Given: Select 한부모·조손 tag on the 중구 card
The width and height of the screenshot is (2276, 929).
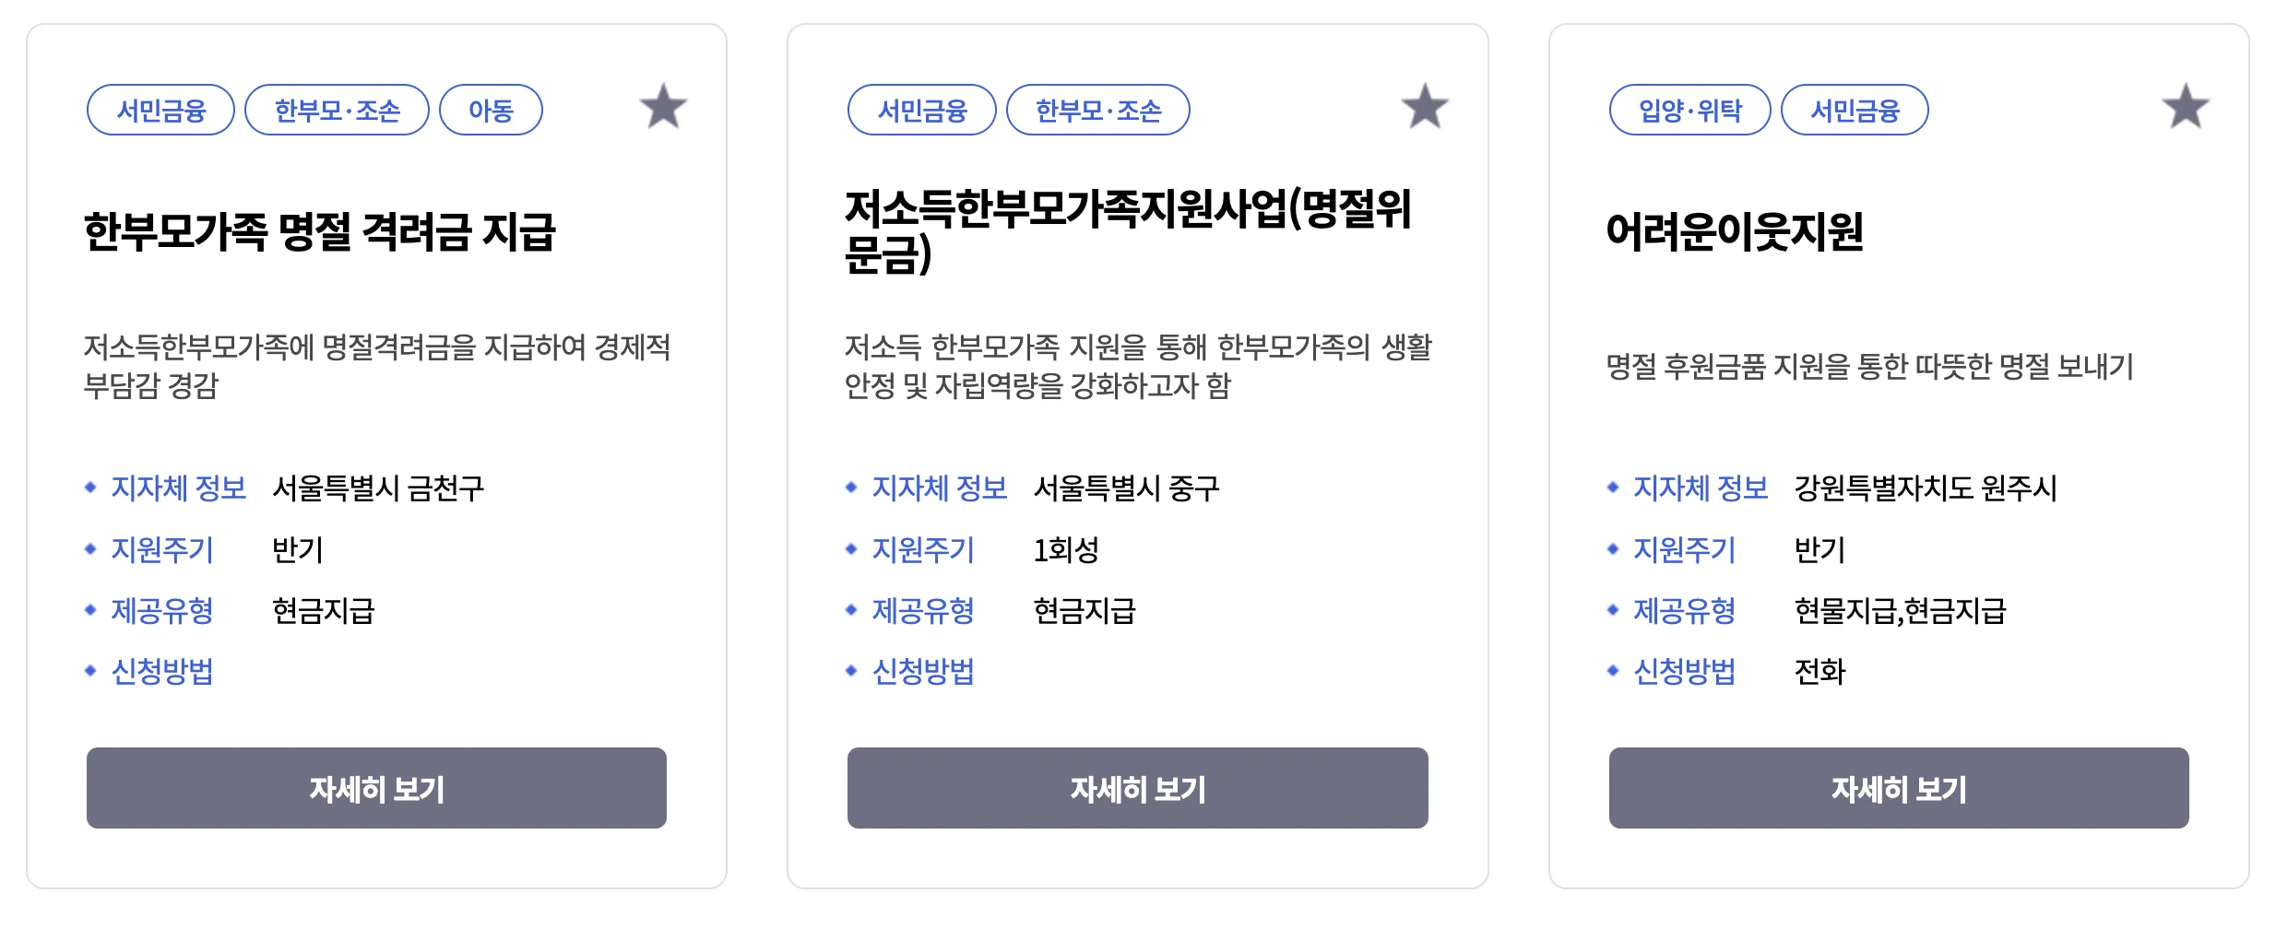Looking at the screenshot, I should tap(1097, 111).
